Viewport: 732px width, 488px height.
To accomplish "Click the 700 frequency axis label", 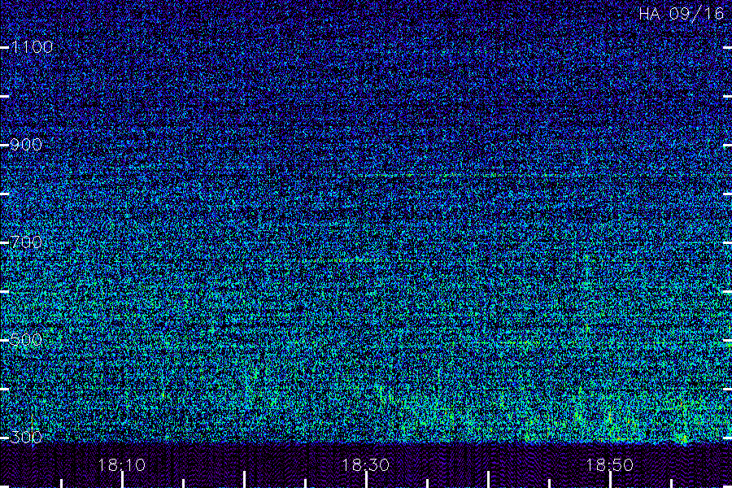I will (x=26, y=242).
